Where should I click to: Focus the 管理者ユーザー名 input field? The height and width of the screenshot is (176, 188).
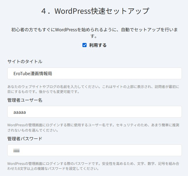pyautogui.click(x=94, y=112)
